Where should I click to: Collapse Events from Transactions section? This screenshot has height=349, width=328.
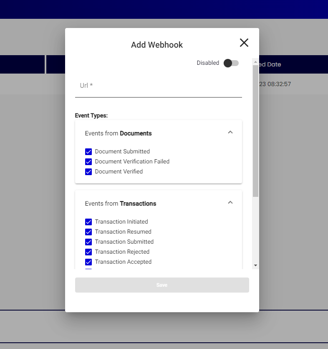click(x=230, y=202)
